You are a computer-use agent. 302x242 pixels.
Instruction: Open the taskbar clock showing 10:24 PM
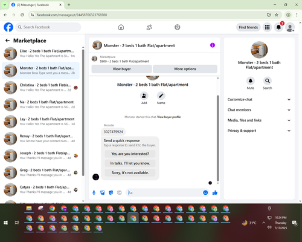[x=281, y=223]
